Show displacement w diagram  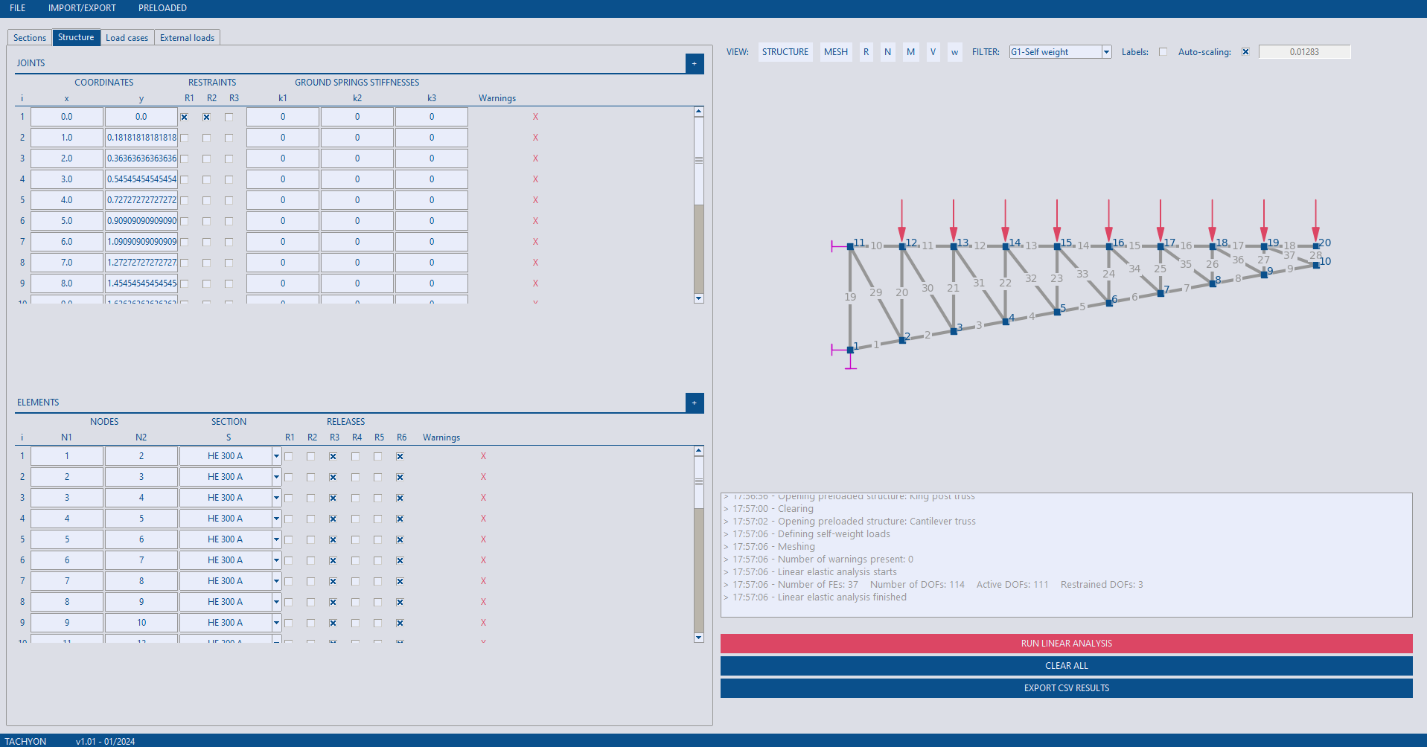pyautogui.click(x=954, y=52)
